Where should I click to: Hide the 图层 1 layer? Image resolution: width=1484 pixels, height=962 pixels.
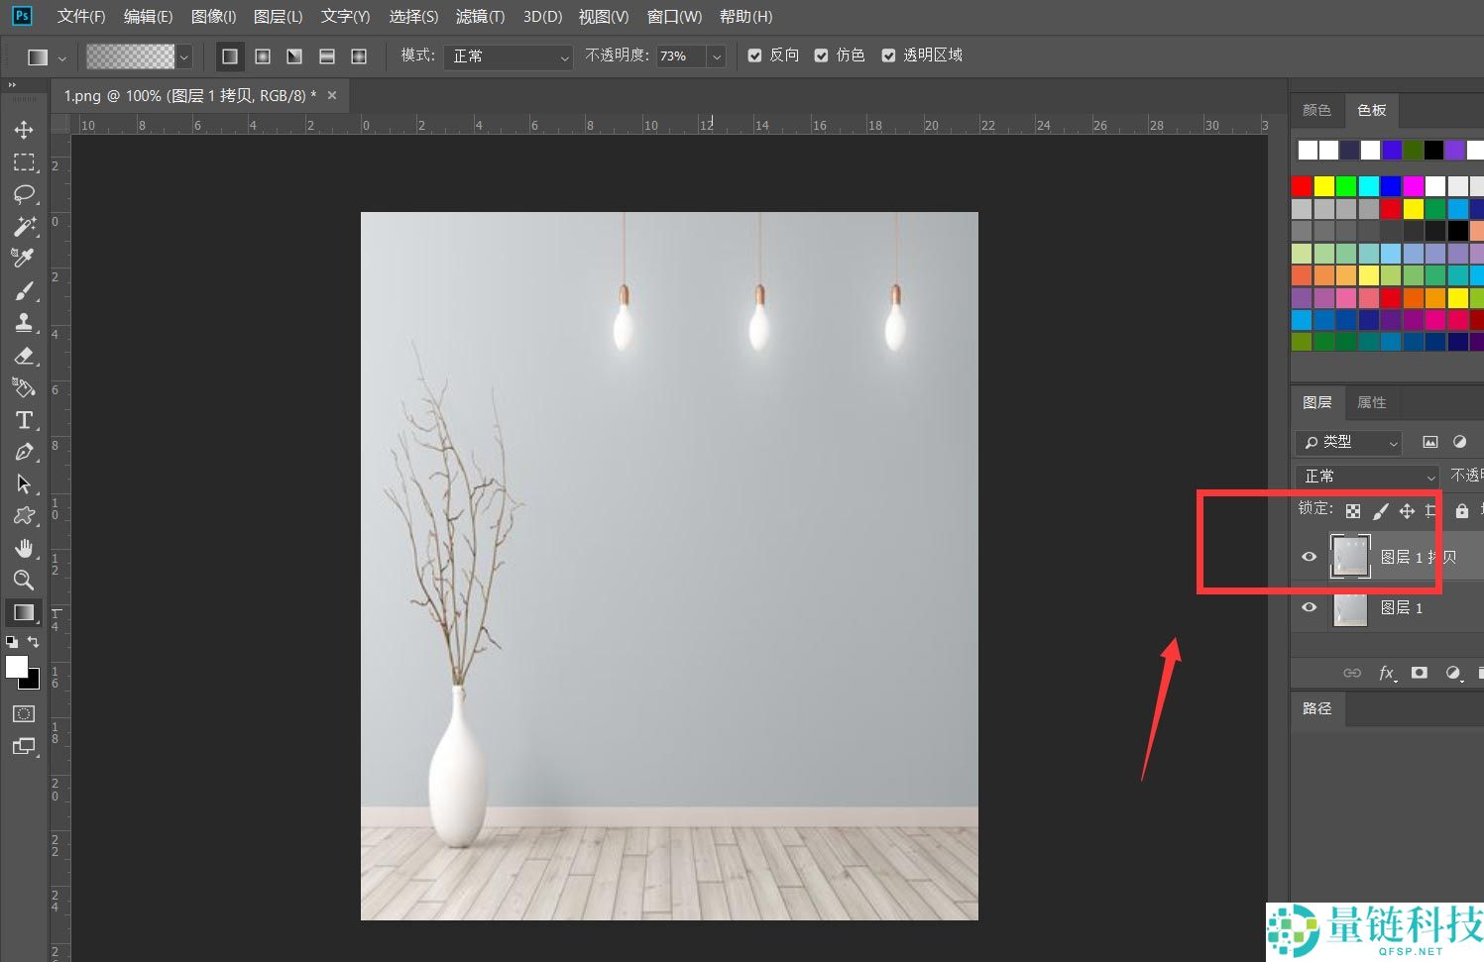coord(1309,607)
